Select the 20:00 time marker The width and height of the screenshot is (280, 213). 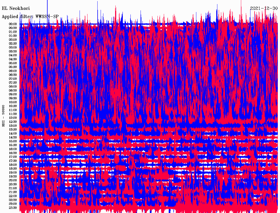click(13, 181)
